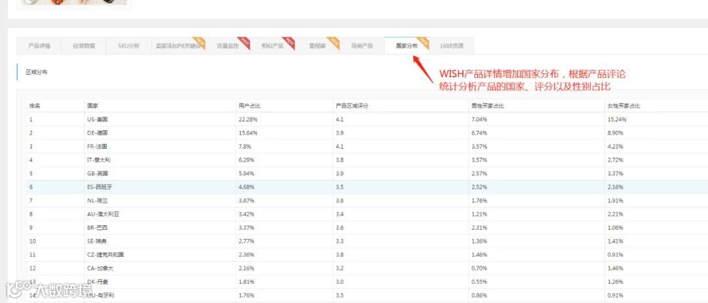Open the 产品详情 tab
Viewport: 708px width, 303px height.
(39, 46)
